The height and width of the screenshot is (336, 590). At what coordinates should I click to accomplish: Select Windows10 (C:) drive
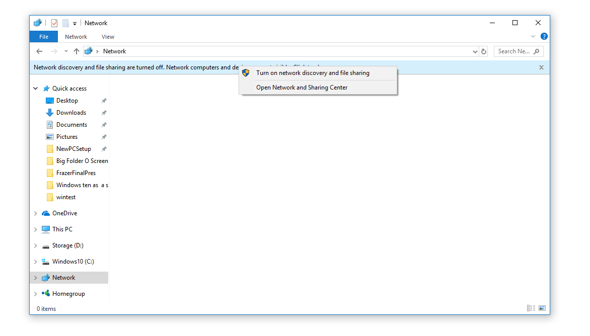[73, 261]
